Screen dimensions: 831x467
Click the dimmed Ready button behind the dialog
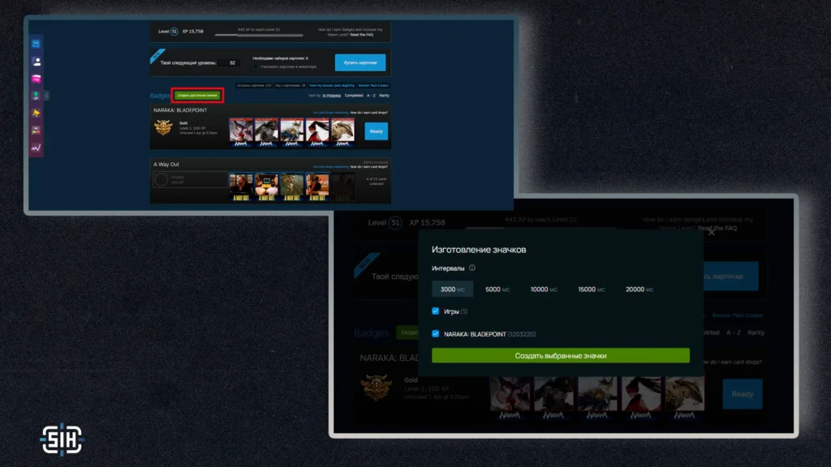(743, 394)
